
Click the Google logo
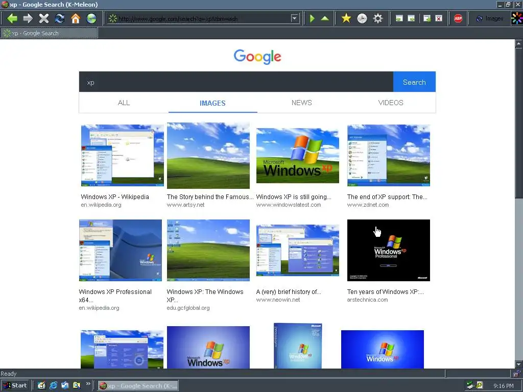pyautogui.click(x=257, y=57)
